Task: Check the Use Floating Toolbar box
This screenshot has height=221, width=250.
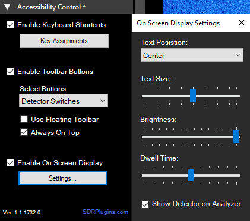Action: (x=24, y=119)
